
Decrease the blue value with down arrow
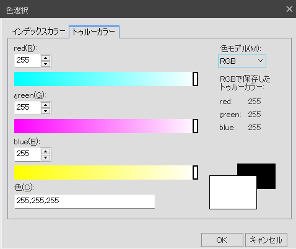(x=46, y=157)
